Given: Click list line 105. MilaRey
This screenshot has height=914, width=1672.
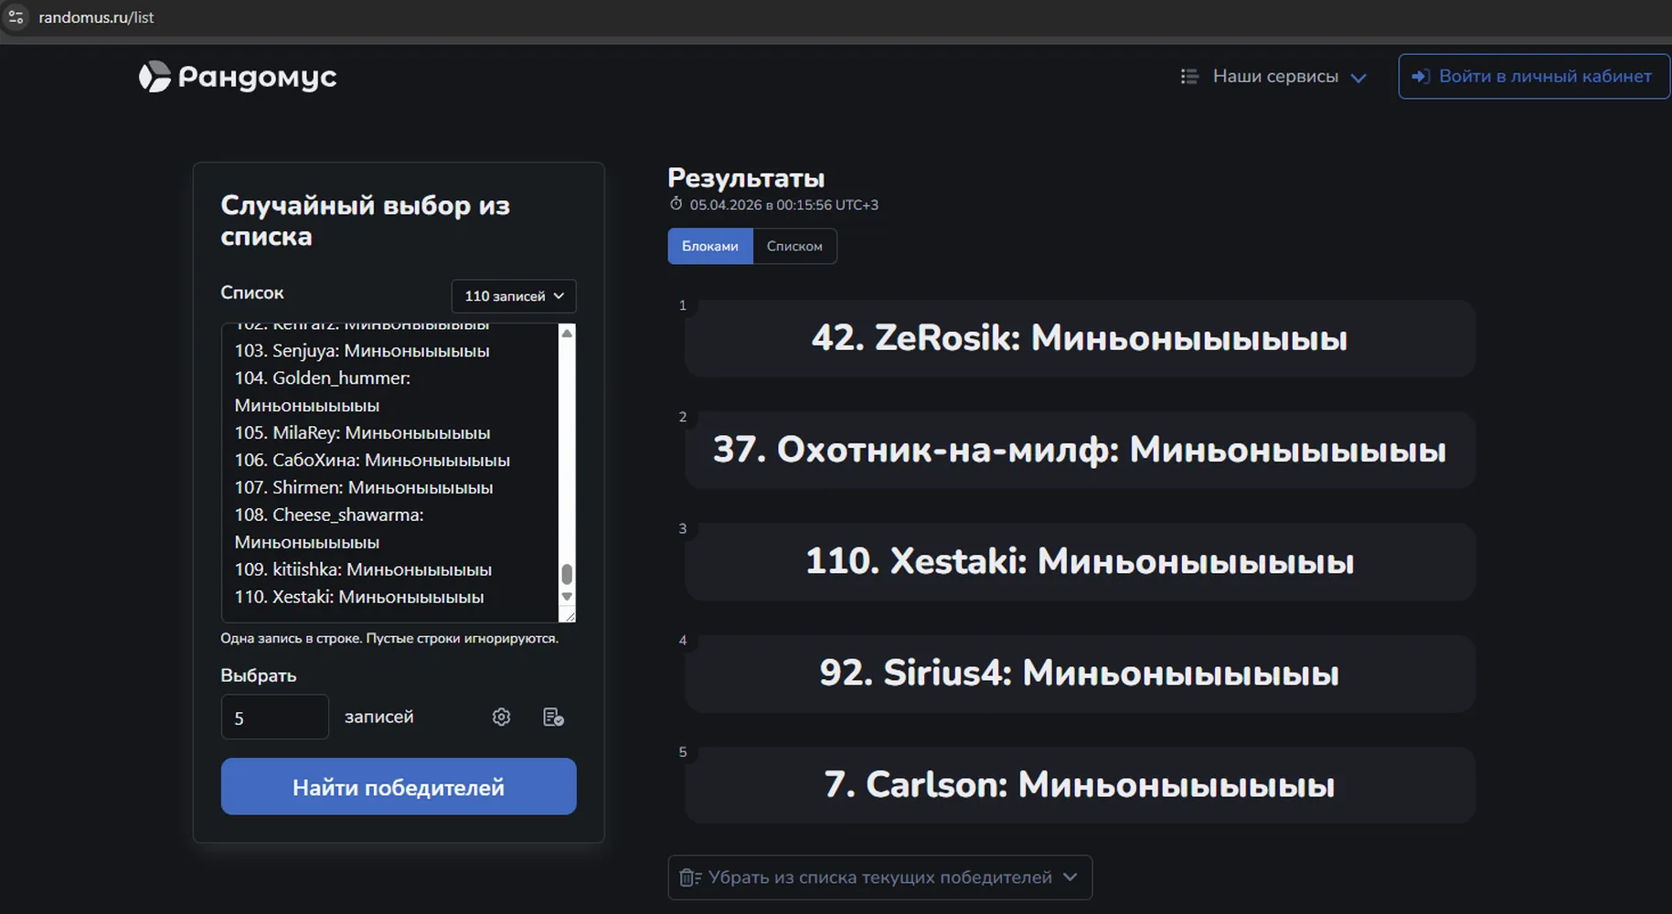Looking at the screenshot, I should tap(362, 433).
